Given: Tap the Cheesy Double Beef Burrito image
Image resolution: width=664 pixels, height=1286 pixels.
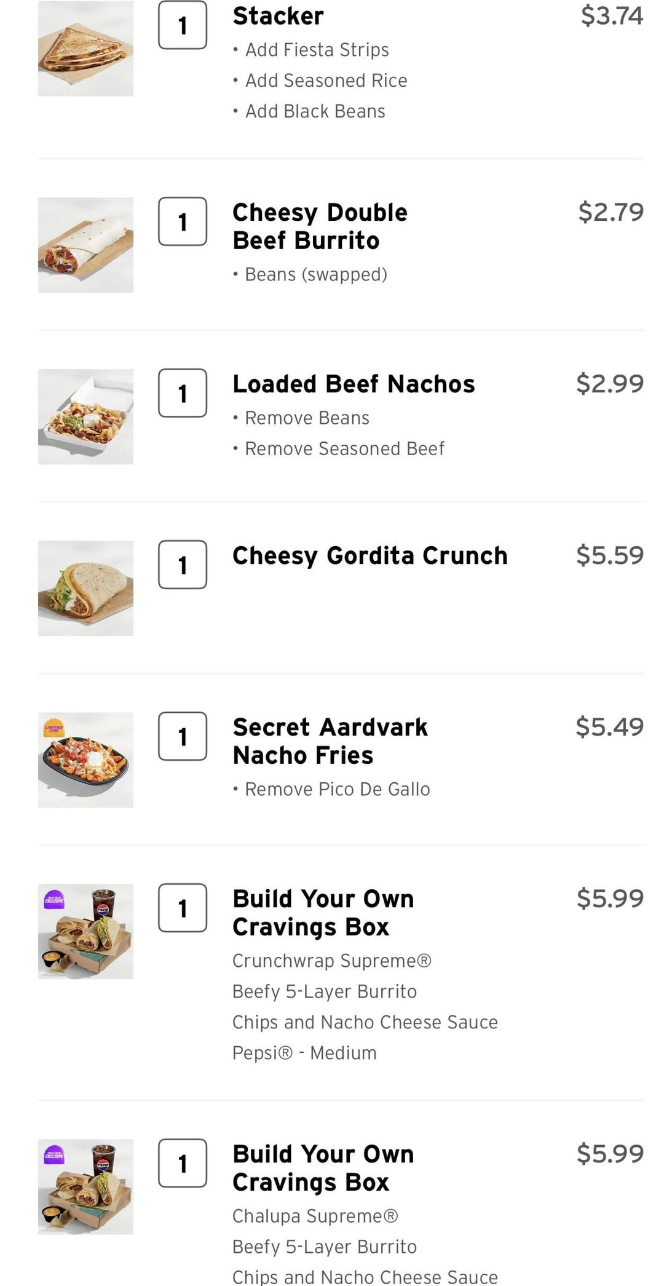Looking at the screenshot, I should tap(85, 245).
